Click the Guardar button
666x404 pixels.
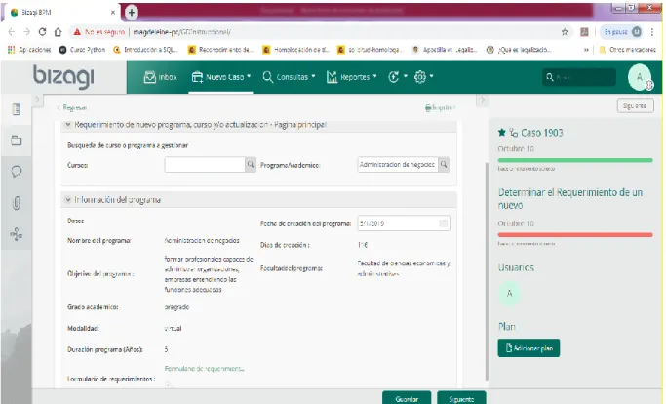coord(407,398)
